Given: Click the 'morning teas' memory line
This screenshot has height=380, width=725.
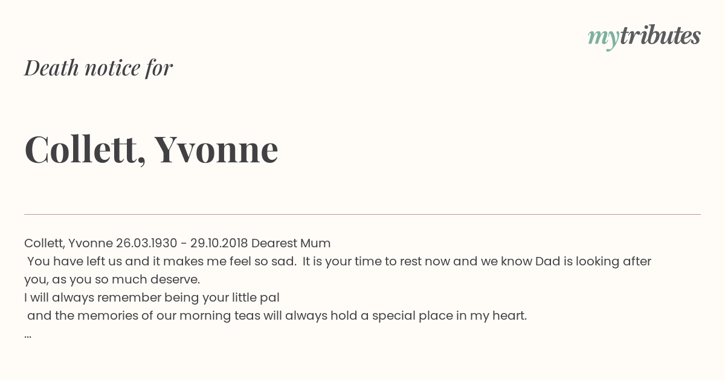Looking at the screenshot, I should (277, 315).
